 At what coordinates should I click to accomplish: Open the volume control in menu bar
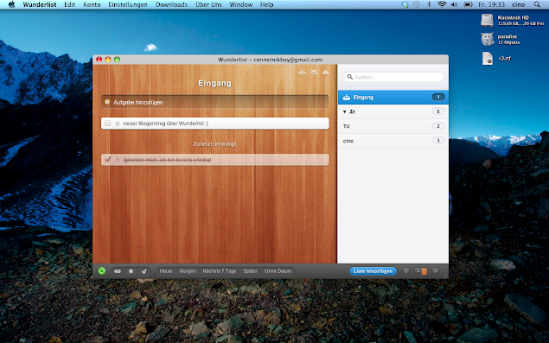[455, 4]
